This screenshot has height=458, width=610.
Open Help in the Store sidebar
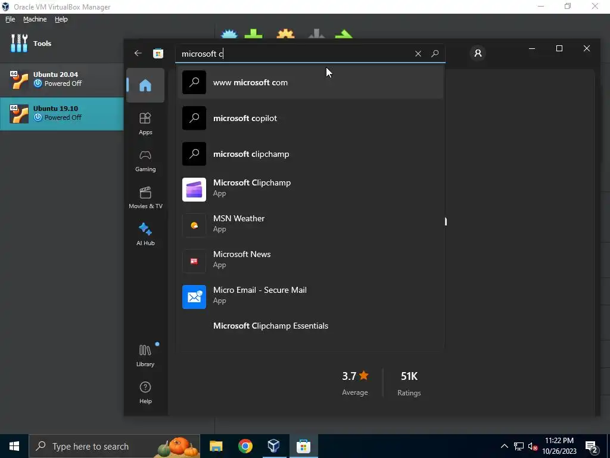(x=145, y=392)
